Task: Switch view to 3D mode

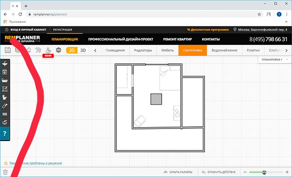Action: [83, 50]
